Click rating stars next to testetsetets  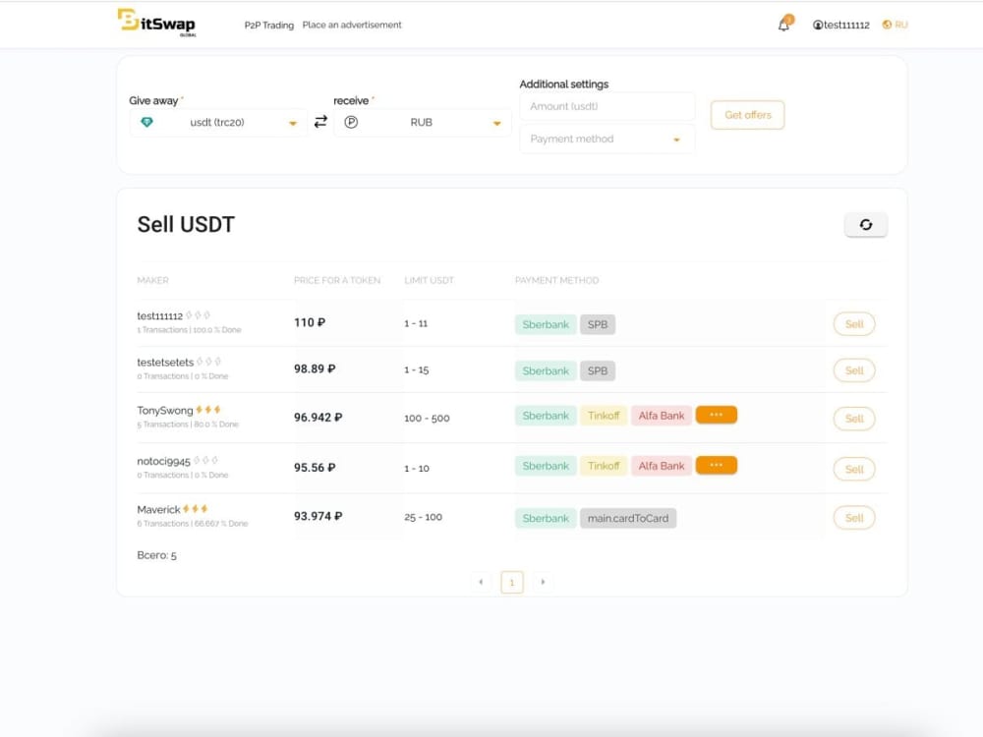click(x=208, y=361)
